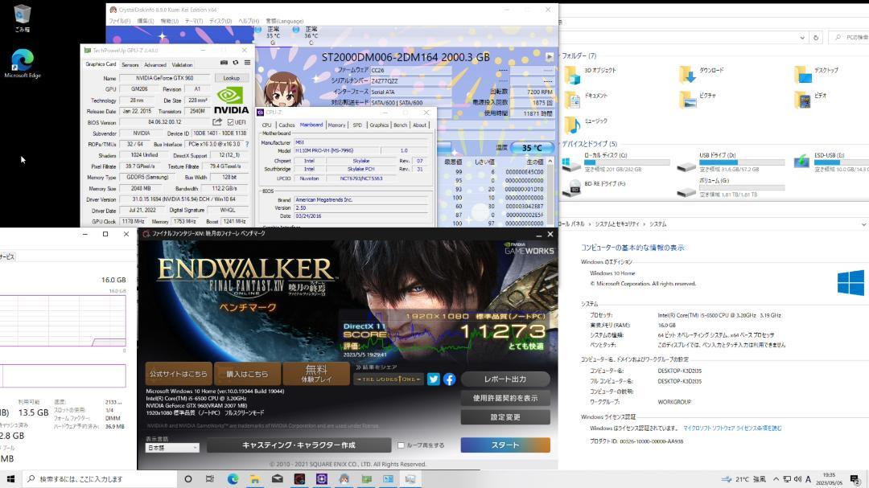This screenshot has height=488, width=869.
Task: Open the Music folder in Explorer
Action: pyautogui.click(x=587, y=124)
